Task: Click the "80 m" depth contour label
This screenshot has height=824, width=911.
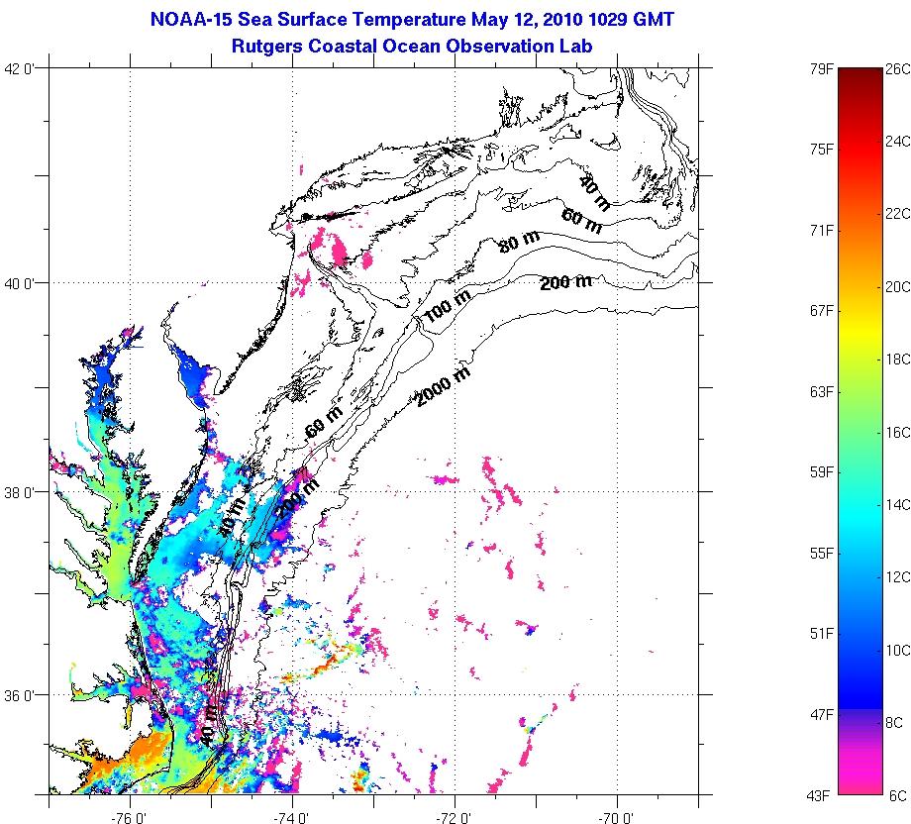Action: (519, 242)
